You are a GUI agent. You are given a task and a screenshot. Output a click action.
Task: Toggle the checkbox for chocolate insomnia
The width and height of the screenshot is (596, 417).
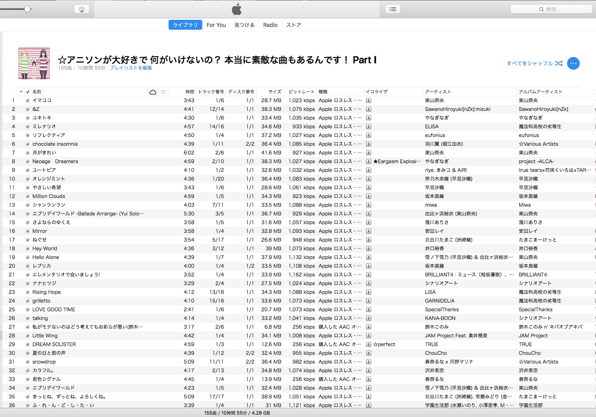(x=28, y=144)
